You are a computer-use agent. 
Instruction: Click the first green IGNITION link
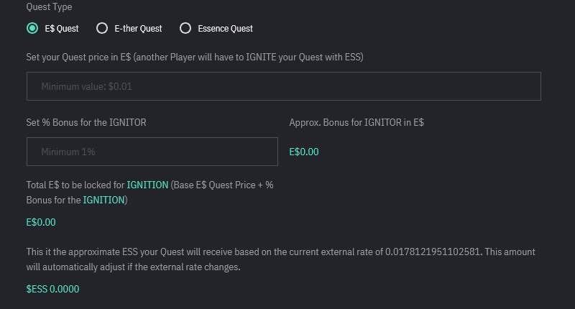pos(147,185)
